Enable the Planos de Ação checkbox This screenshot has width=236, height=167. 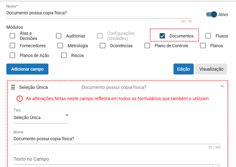click(13, 55)
